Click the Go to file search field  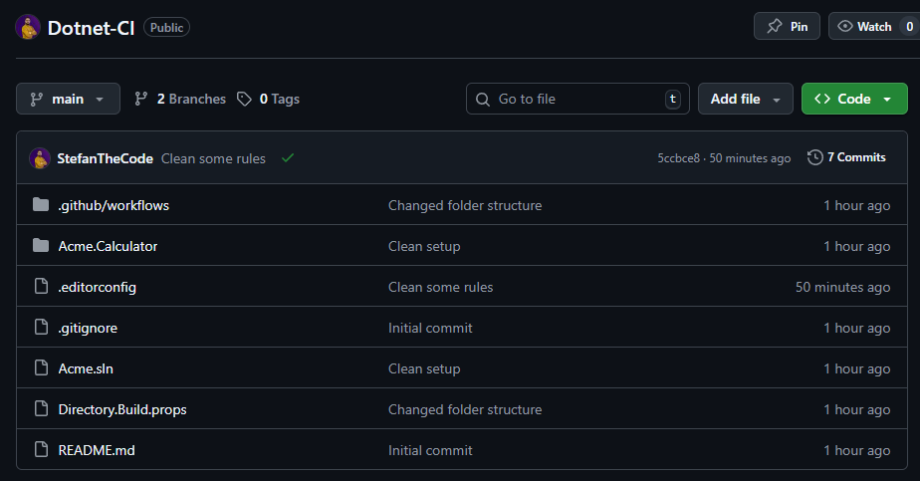[577, 99]
